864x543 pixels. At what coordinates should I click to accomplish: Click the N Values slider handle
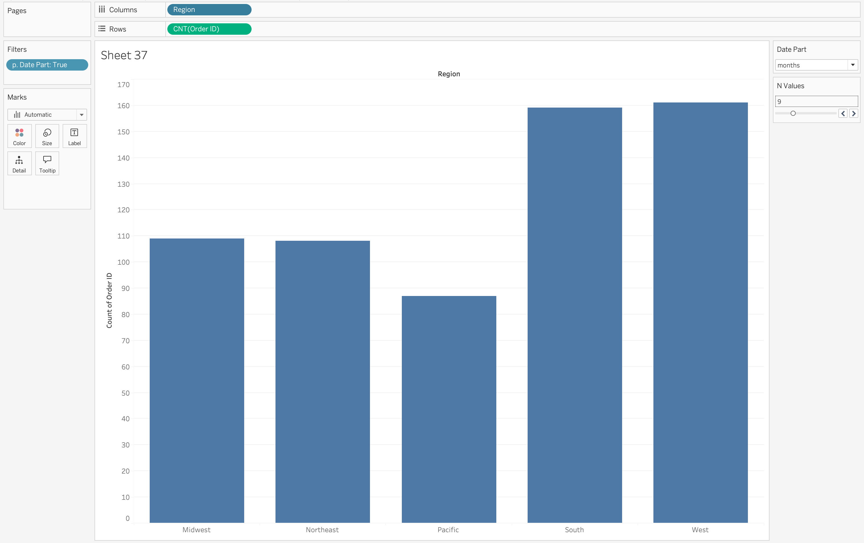pos(793,113)
